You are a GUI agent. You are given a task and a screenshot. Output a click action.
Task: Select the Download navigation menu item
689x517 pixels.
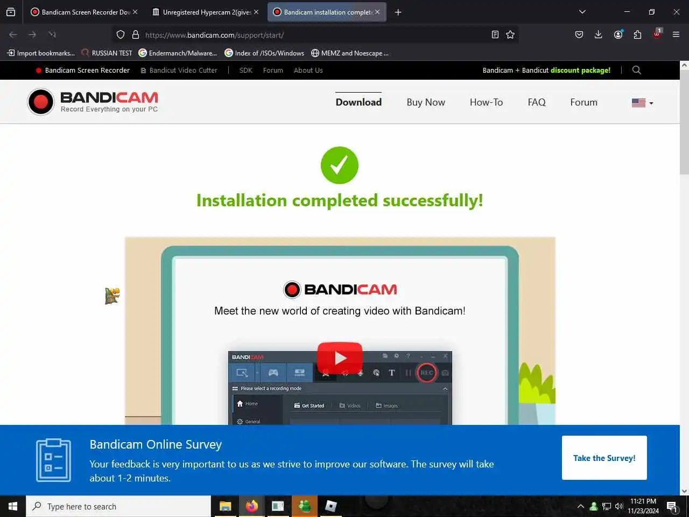(x=358, y=102)
